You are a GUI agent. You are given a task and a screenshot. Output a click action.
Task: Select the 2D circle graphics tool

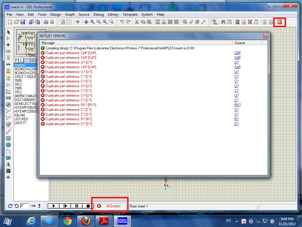coord(8,145)
